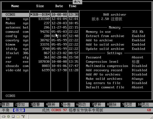
Task: Click the SUB-DIR size marker
Action: pos(40,15)
